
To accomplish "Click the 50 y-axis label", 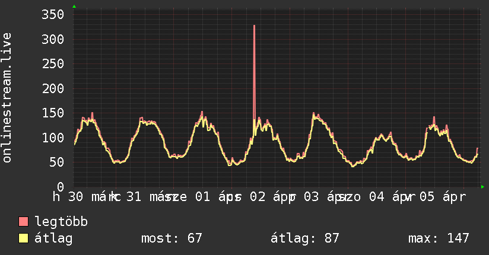I will point(56,162).
